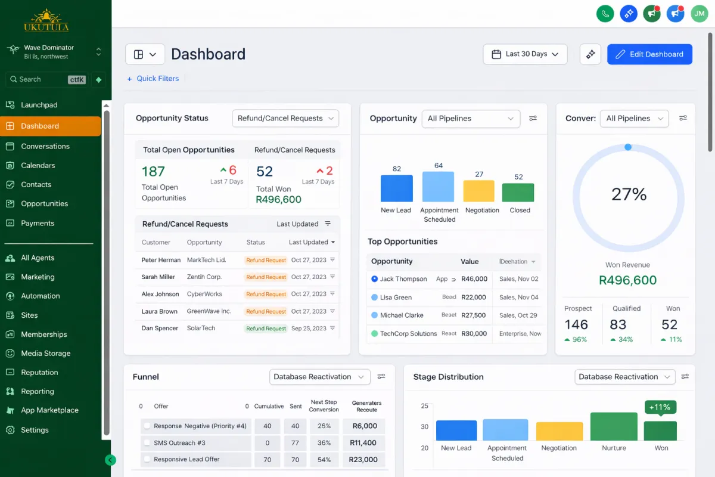Click the JM user avatar
The height and width of the screenshot is (477, 715).
(x=699, y=13)
